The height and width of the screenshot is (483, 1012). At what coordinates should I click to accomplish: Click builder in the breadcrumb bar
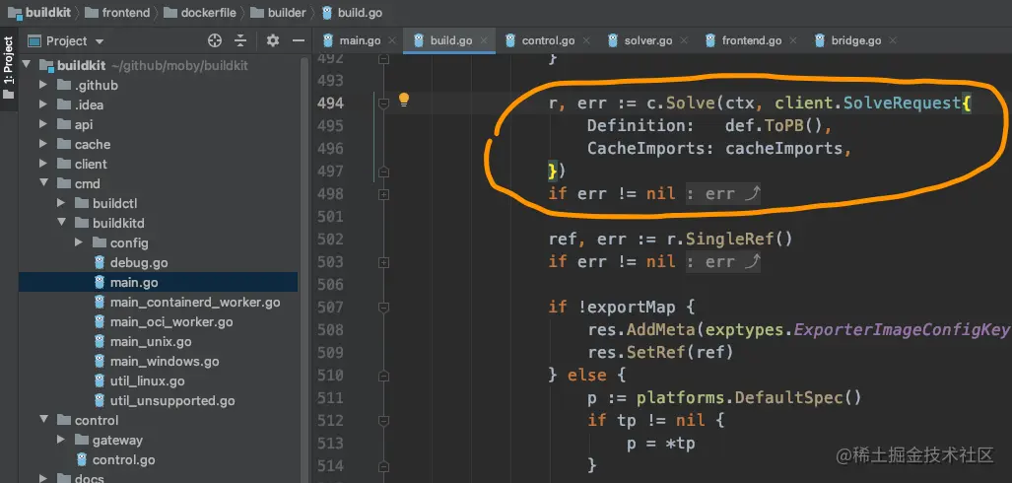(x=278, y=12)
